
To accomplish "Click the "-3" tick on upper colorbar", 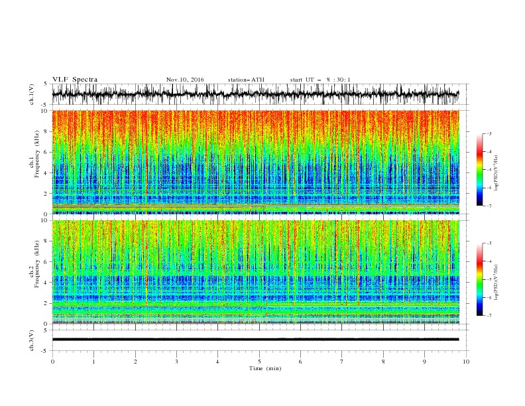I will (x=489, y=133).
